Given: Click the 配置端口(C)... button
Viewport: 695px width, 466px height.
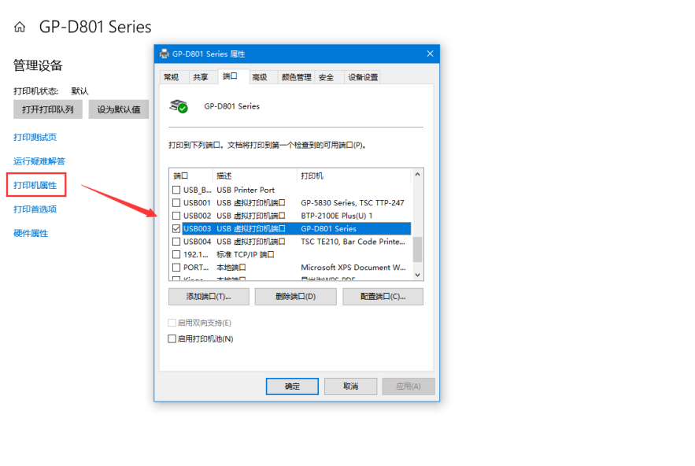Looking at the screenshot, I should [x=383, y=297].
